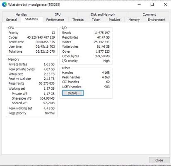Click the Edge icon in title bar

pyautogui.click(x=4, y=5)
